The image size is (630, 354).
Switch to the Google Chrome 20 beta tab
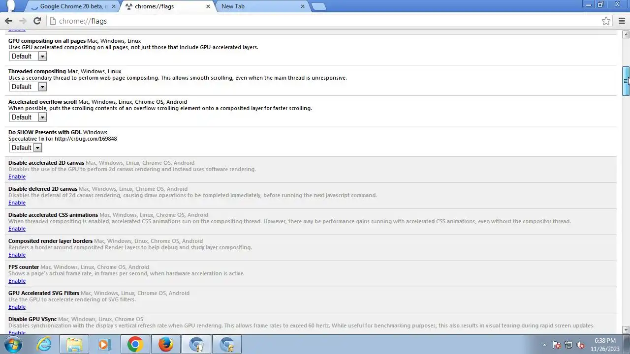[x=72, y=6]
